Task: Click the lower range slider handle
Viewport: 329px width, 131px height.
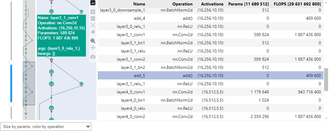Action: (x=11, y=104)
